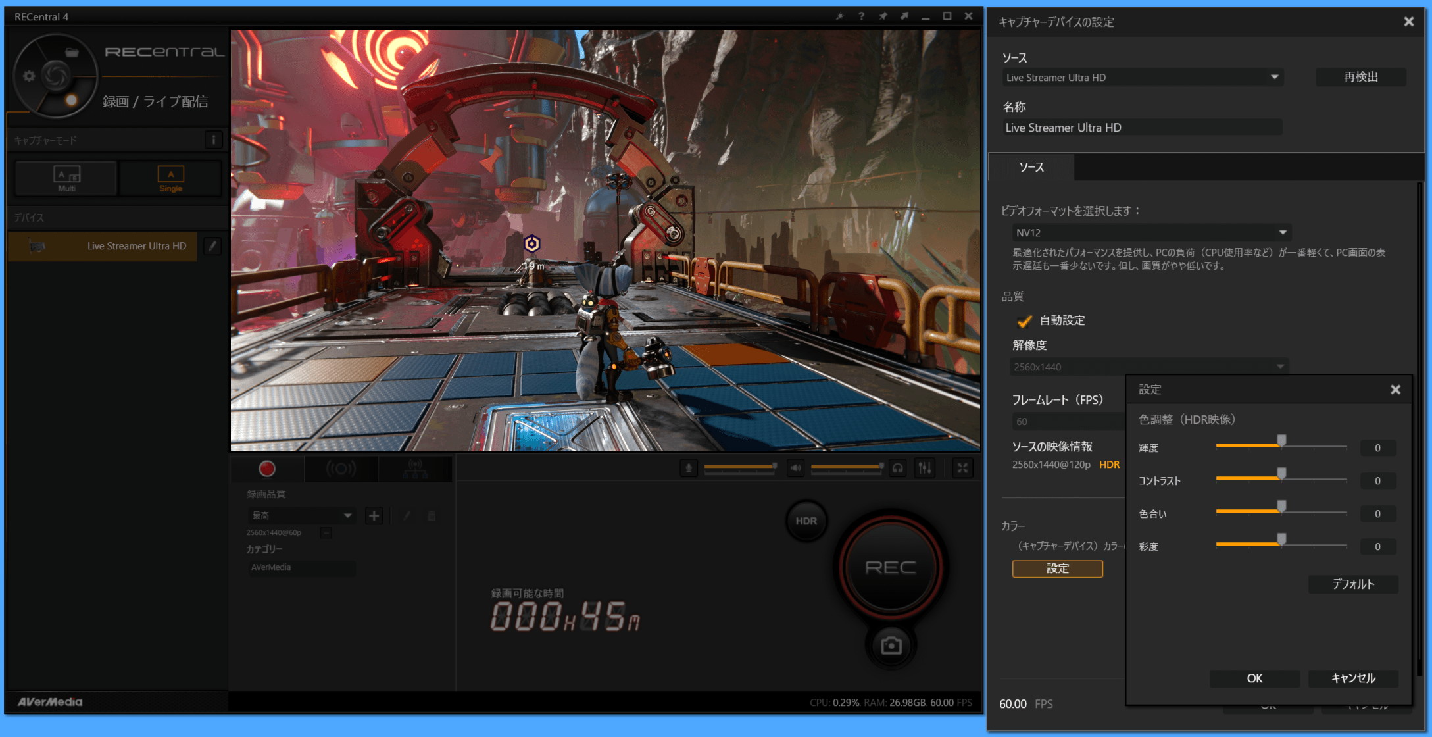
Task: Mute the microphone icon
Action: click(689, 468)
